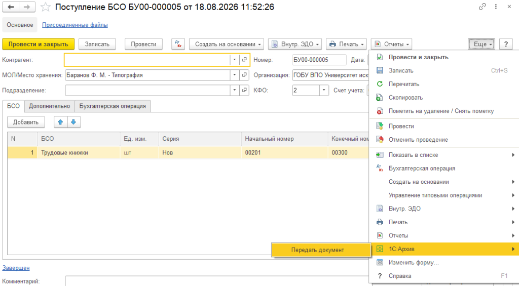Expand Внутр. ЭДО entry in Еще menu
This screenshot has width=519, height=286.
click(444, 209)
